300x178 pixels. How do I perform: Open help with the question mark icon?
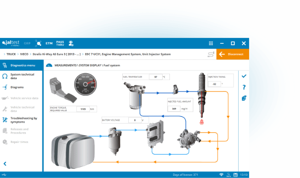(244, 87)
